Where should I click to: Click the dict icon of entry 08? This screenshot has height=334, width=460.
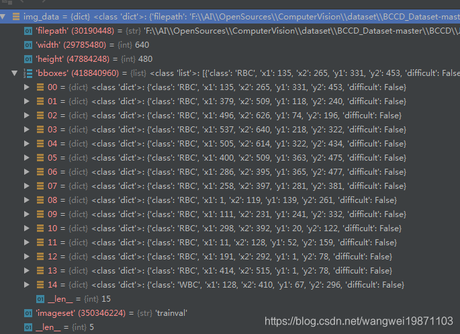[40, 200]
